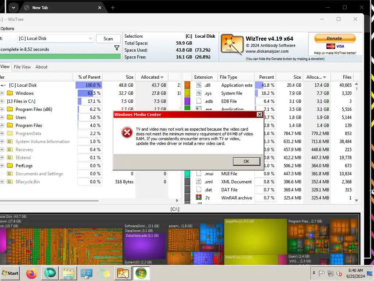This screenshot has width=374, height=281.
Task: Click the muted volume tray icon
Action: point(339,273)
